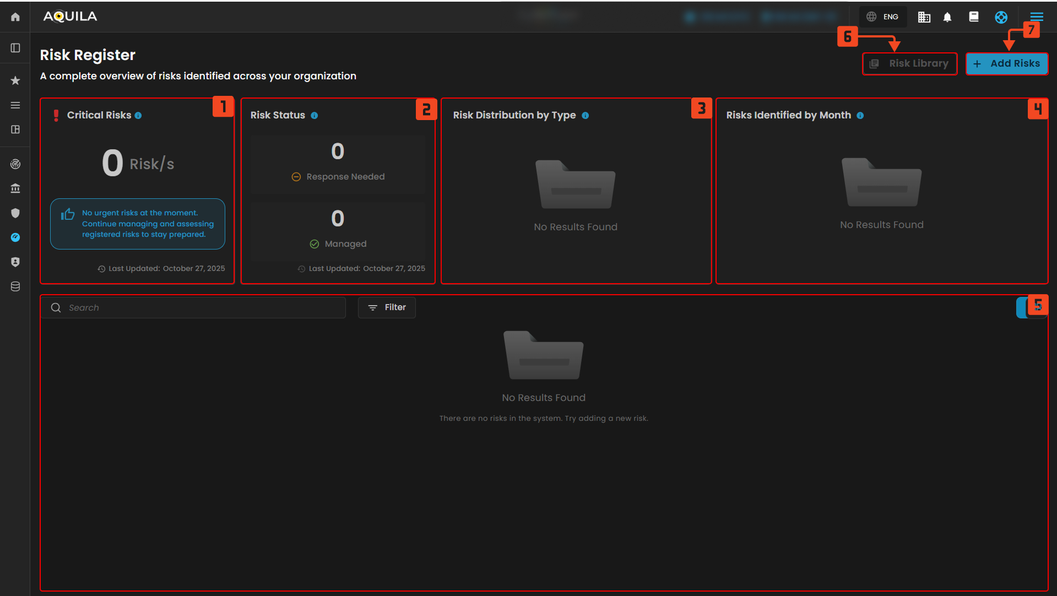This screenshot has width=1057, height=596.
Task: Open the Filter options
Action: 387,307
